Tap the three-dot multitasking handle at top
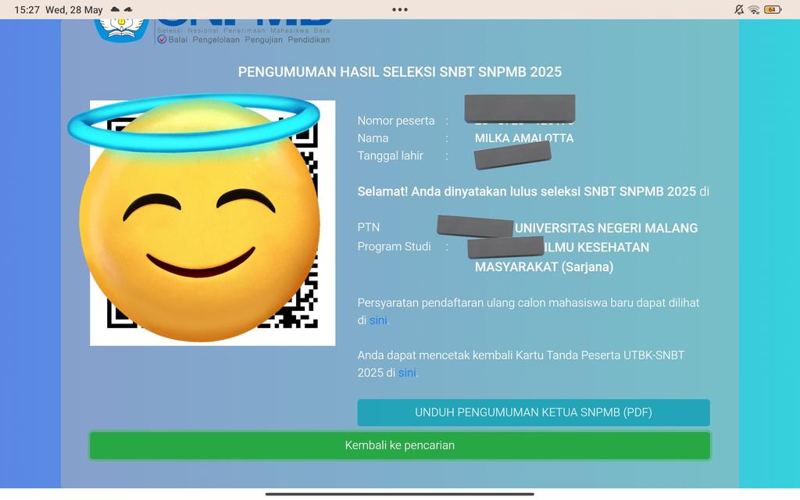Viewport: 800px width, 500px height. pos(399,9)
